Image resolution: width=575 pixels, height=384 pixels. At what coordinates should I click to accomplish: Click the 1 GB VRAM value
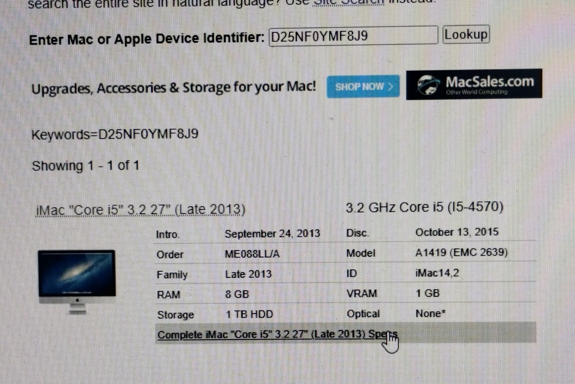428,293
